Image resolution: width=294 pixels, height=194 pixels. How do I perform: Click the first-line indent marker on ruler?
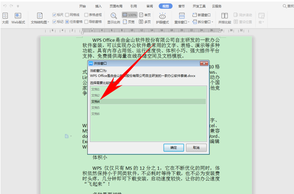coord(92,30)
